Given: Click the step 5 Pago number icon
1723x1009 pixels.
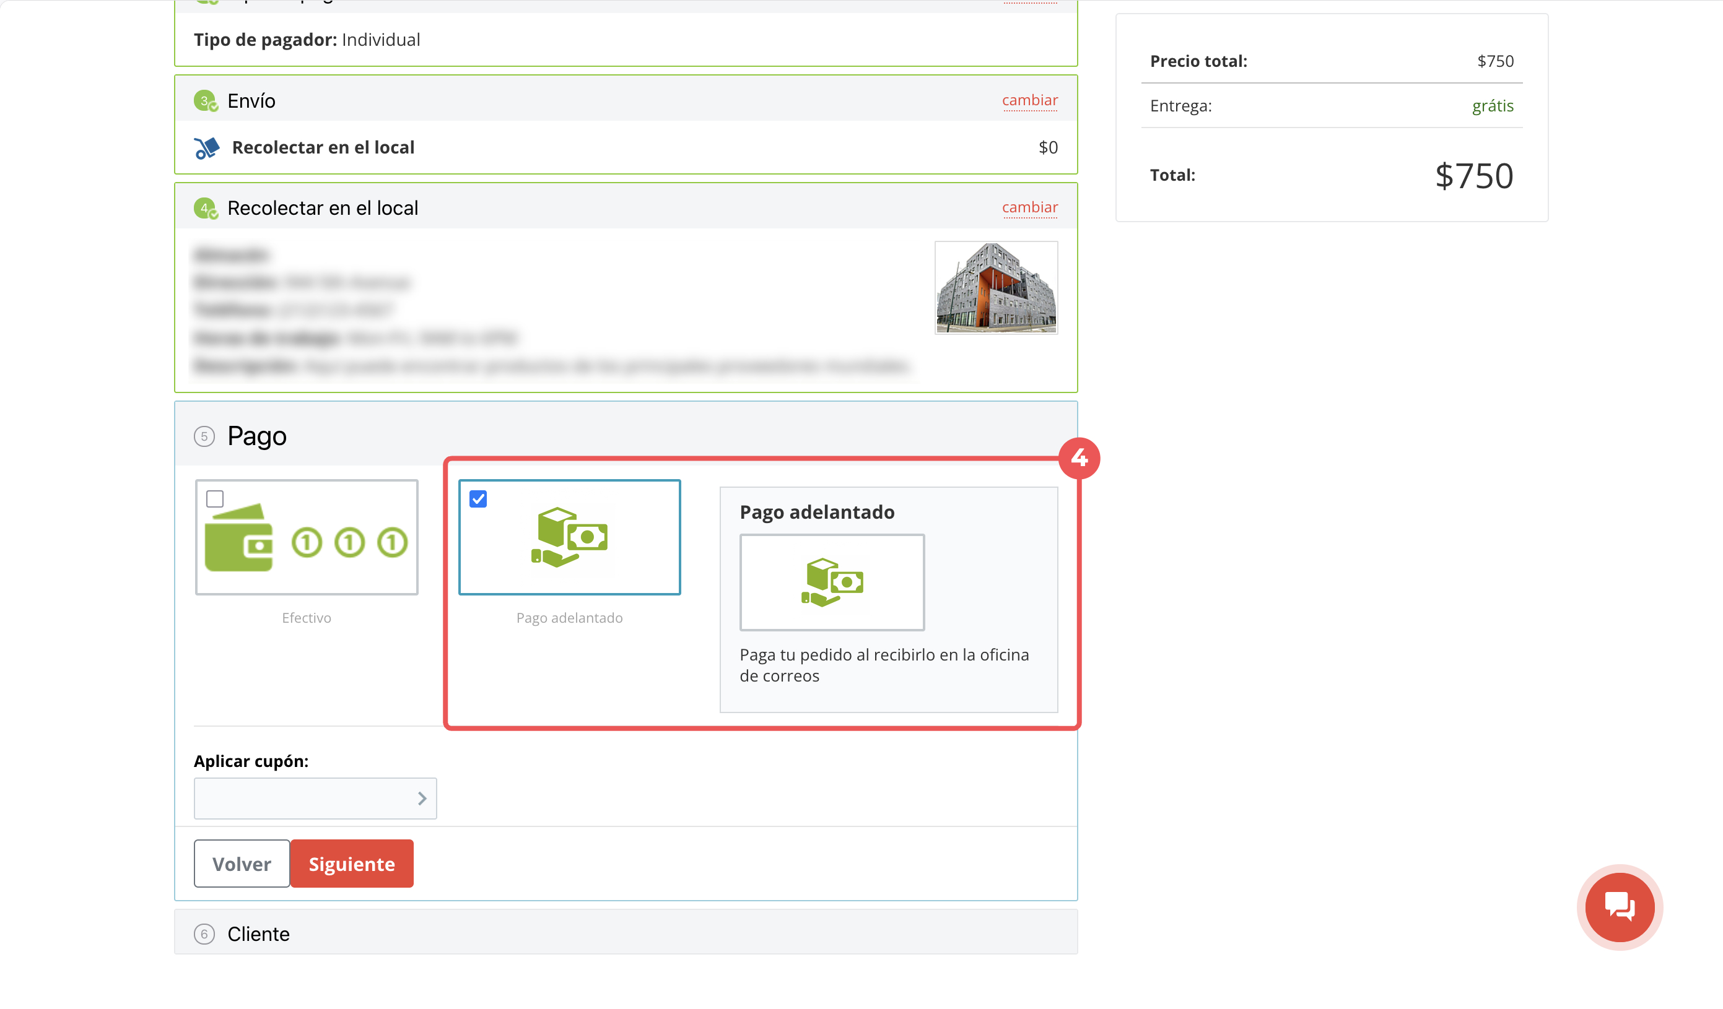Looking at the screenshot, I should (x=204, y=436).
